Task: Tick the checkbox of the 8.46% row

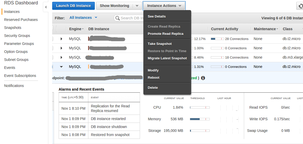Action: pyautogui.click(x=52, y=57)
